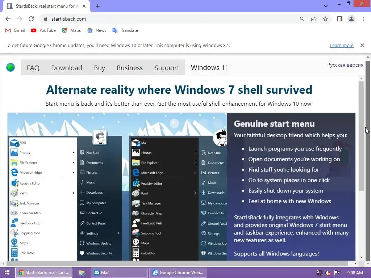Click Learn more link in update notice

pyautogui.click(x=342, y=45)
